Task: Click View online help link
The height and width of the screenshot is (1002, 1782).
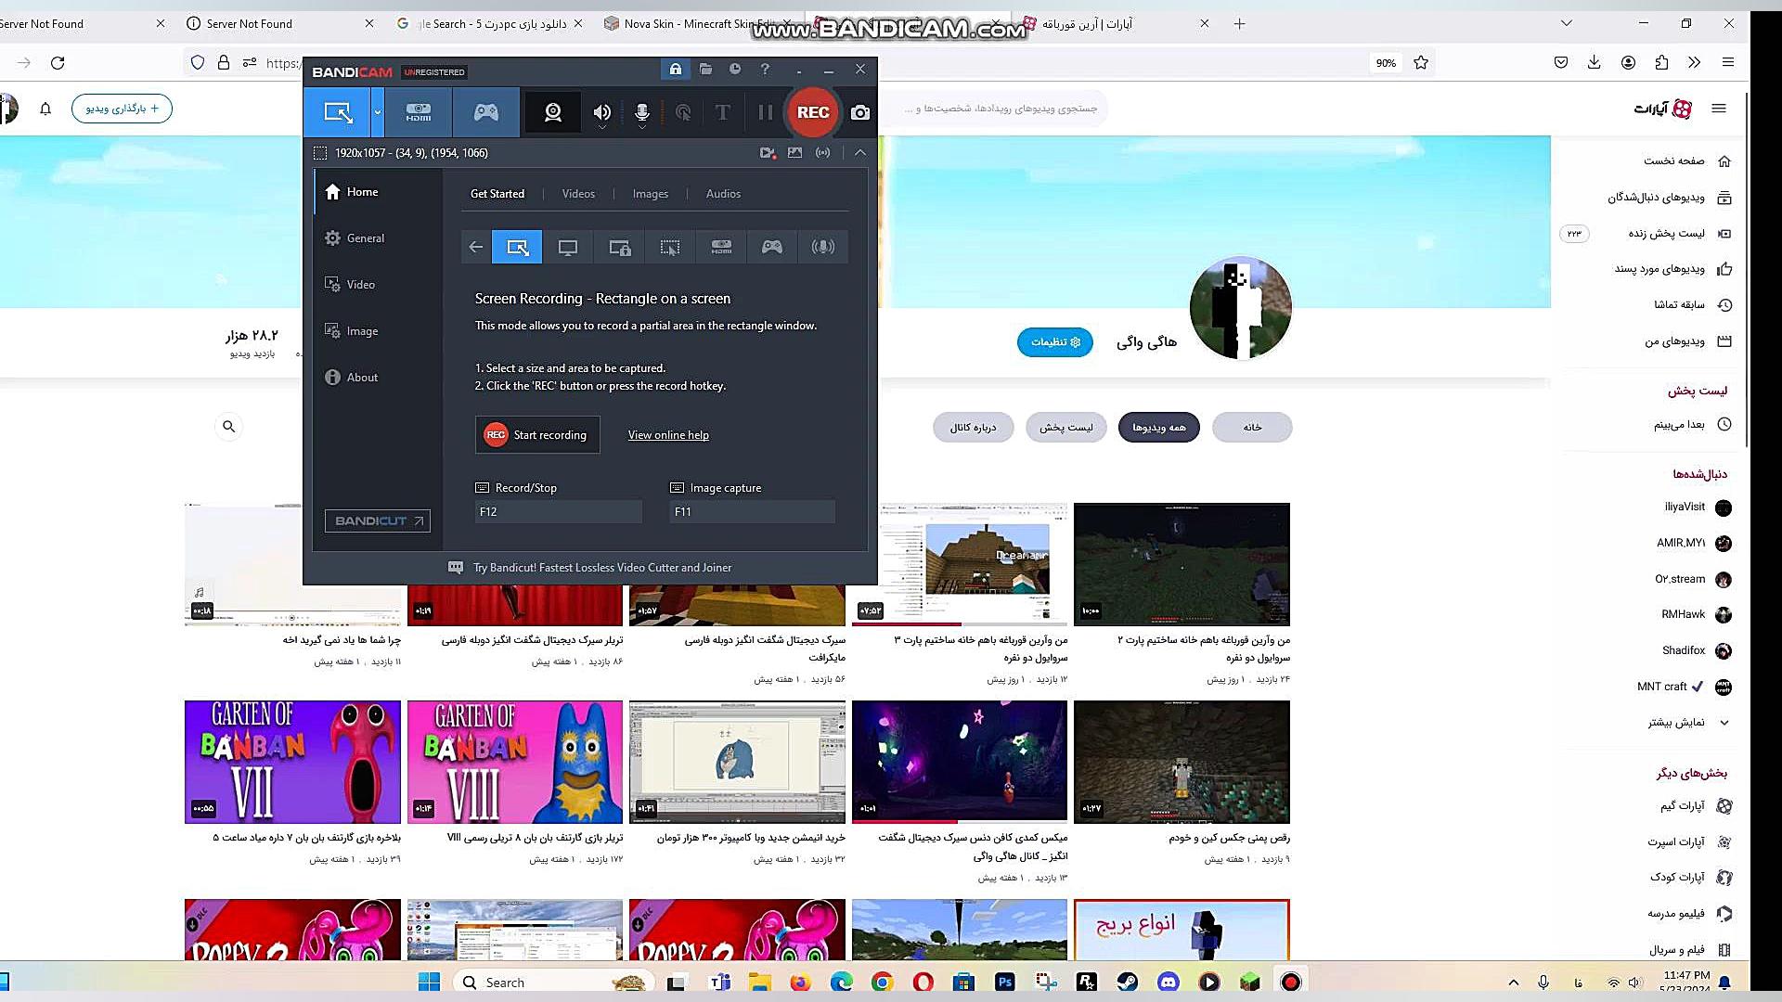Action: tap(668, 435)
